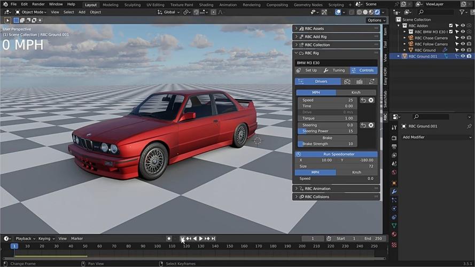Toggle the preview range stopwatch icon

coord(329,239)
